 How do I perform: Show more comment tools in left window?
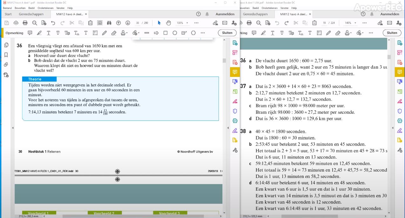click(202, 33)
